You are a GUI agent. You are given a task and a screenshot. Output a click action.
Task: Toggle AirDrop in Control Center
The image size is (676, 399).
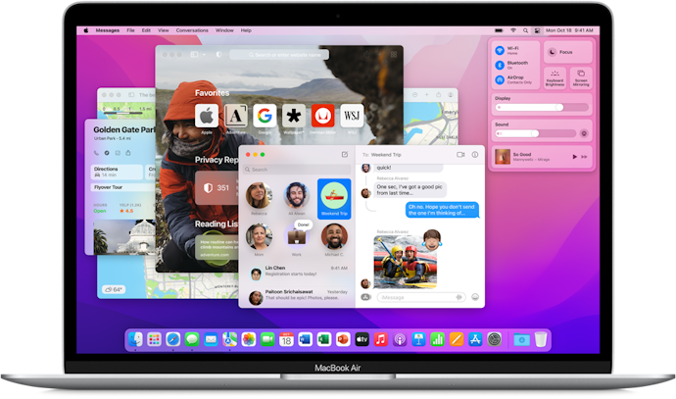pos(500,79)
